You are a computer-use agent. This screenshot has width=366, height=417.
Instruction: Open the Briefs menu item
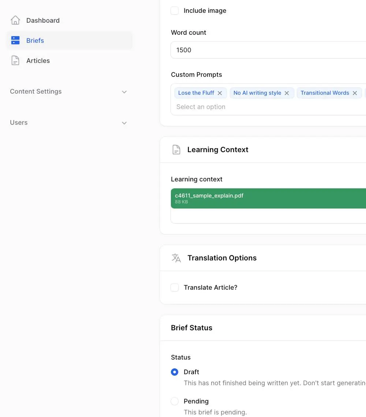35,41
